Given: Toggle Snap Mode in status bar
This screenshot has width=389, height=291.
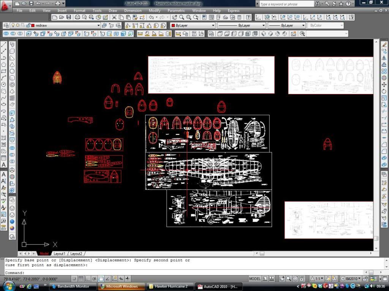Looking at the screenshot, I should (74, 279).
